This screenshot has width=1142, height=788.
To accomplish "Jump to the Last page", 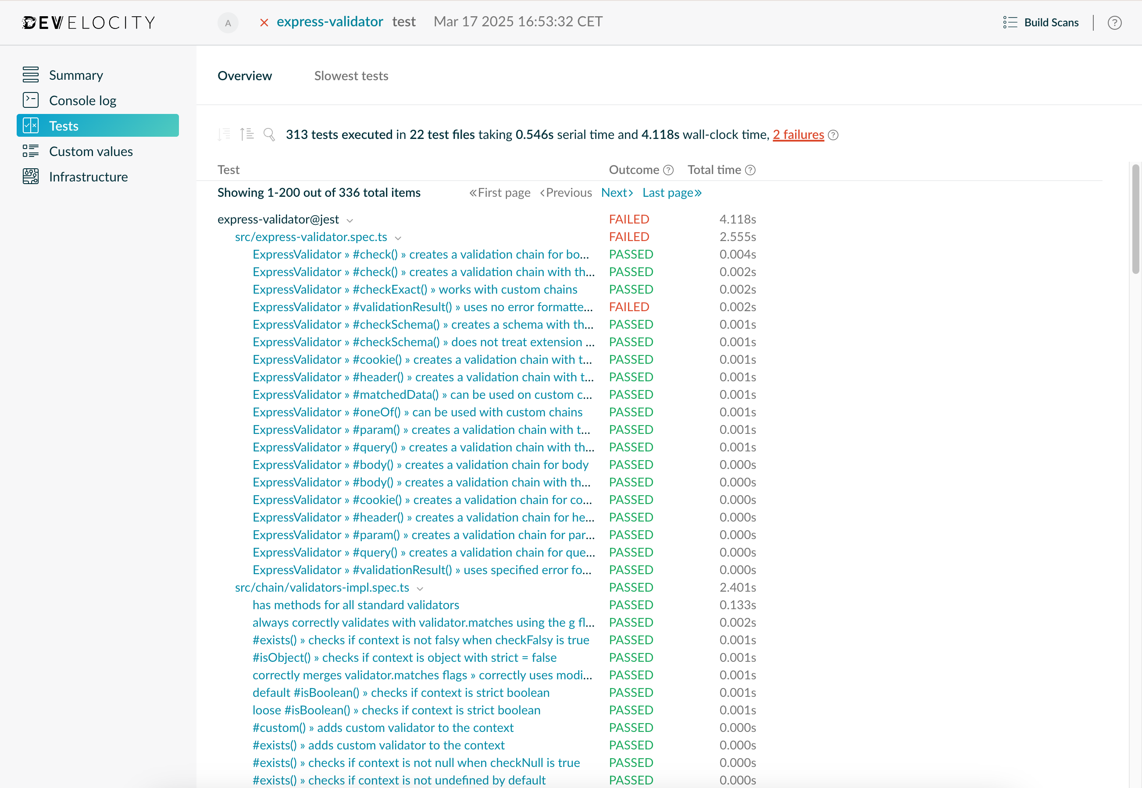I will (x=672, y=192).
